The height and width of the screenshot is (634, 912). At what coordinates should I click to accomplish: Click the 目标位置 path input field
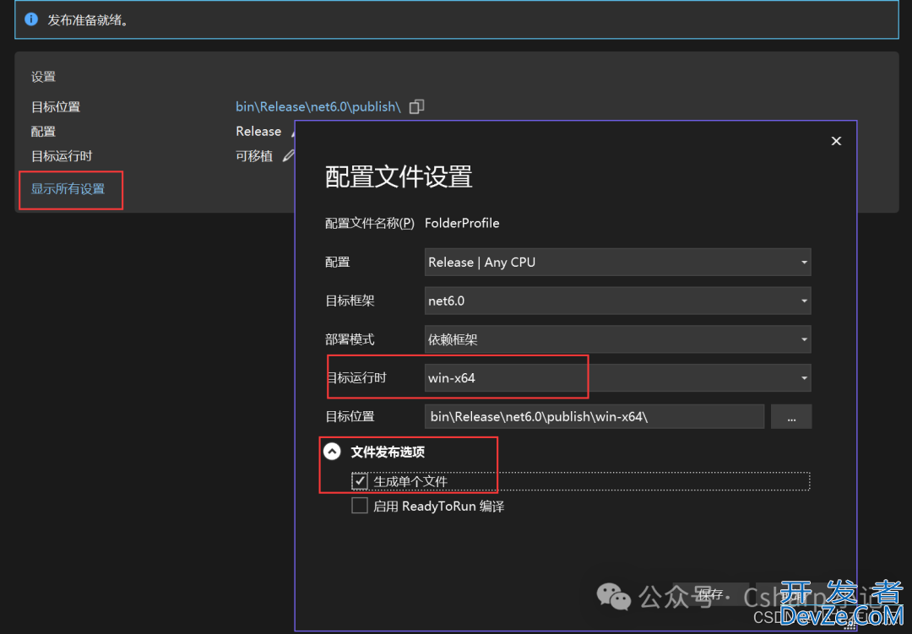coord(594,416)
